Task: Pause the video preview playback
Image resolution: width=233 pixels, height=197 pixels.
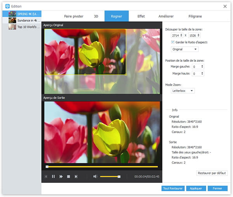Action: (x=53, y=176)
